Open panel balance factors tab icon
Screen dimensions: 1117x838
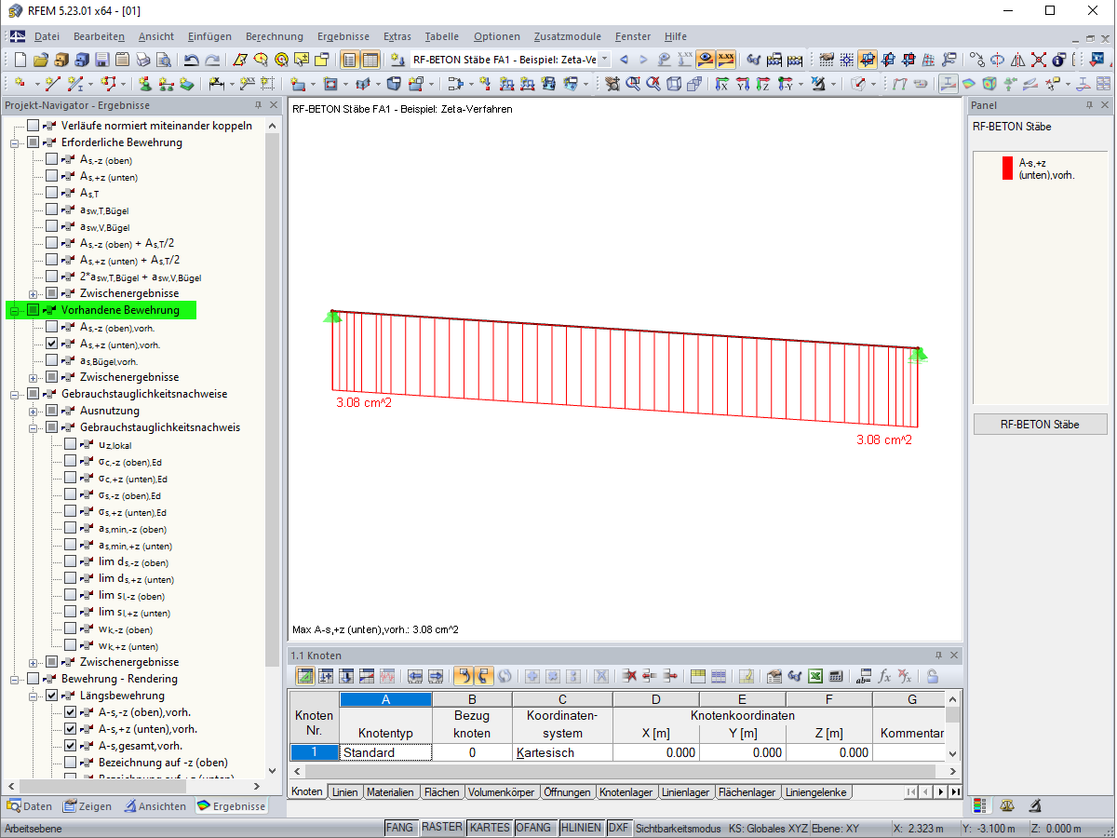[1007, 805]
